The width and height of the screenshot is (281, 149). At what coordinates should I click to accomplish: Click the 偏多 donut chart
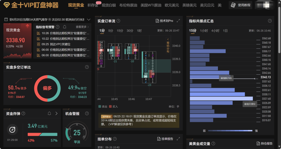click(47, 88)
